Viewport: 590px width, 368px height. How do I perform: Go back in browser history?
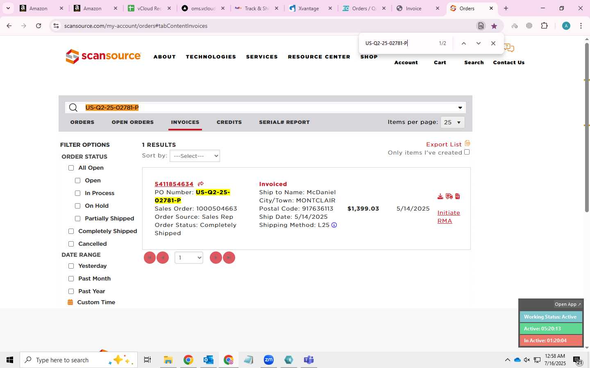click(9, 26)
